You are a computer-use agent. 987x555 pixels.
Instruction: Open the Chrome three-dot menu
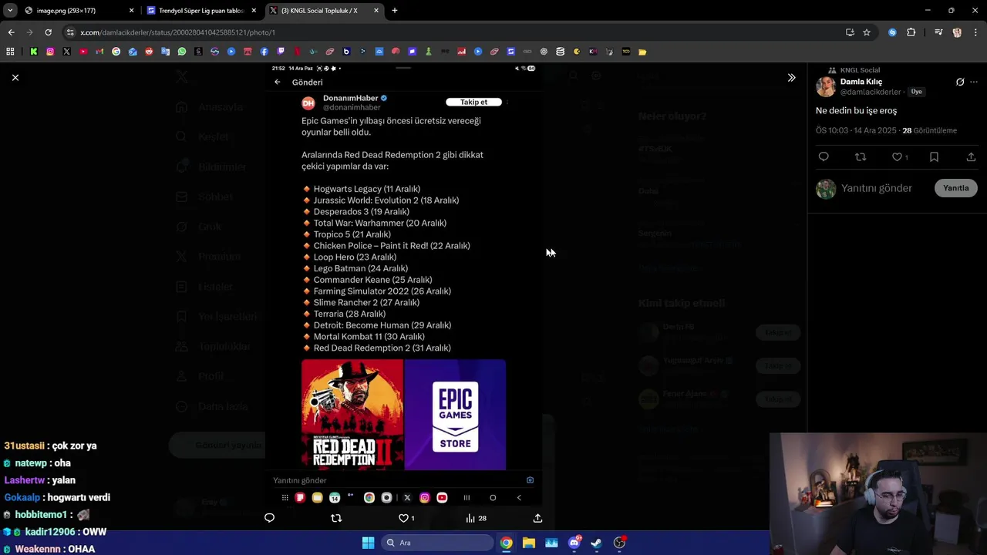point(976,32)
